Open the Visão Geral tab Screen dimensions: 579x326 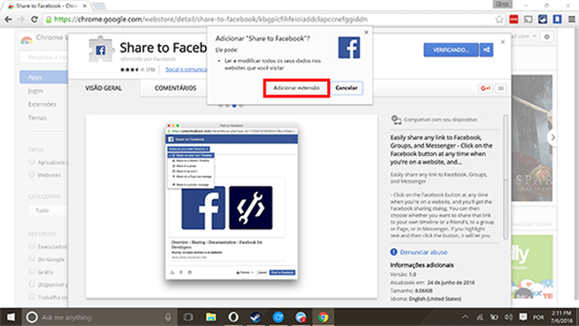pyautogui.click(x=104, y=88)
